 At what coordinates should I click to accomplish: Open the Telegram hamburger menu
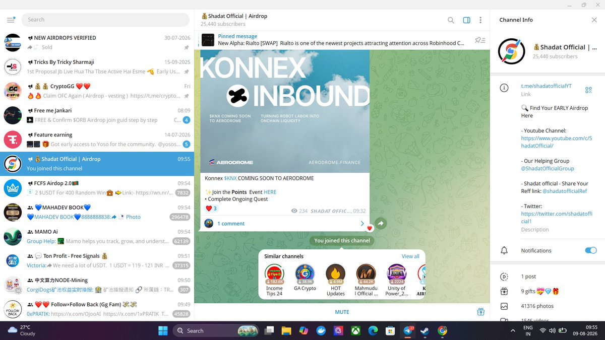coord(11,20)
